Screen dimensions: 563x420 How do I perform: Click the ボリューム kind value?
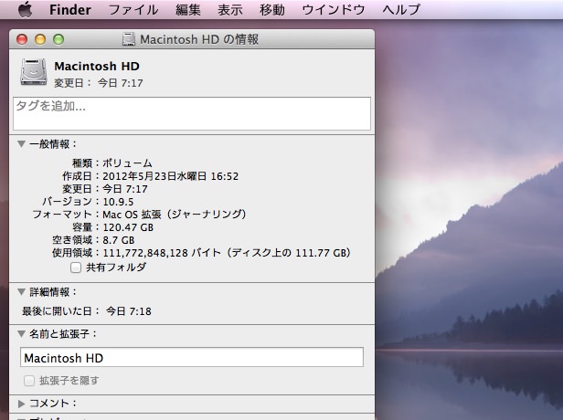[x=127, y=163]
